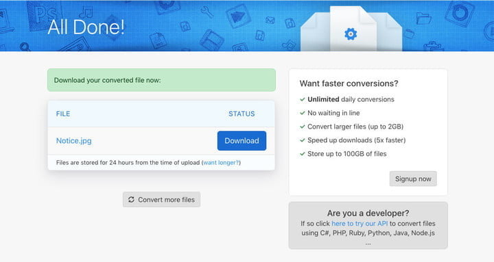
Task: Click the Signup now button
Action: [x=413, y=179]
